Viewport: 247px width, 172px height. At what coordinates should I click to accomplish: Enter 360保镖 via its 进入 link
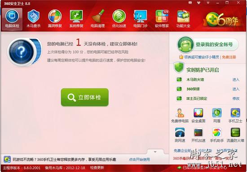(236, 89)
